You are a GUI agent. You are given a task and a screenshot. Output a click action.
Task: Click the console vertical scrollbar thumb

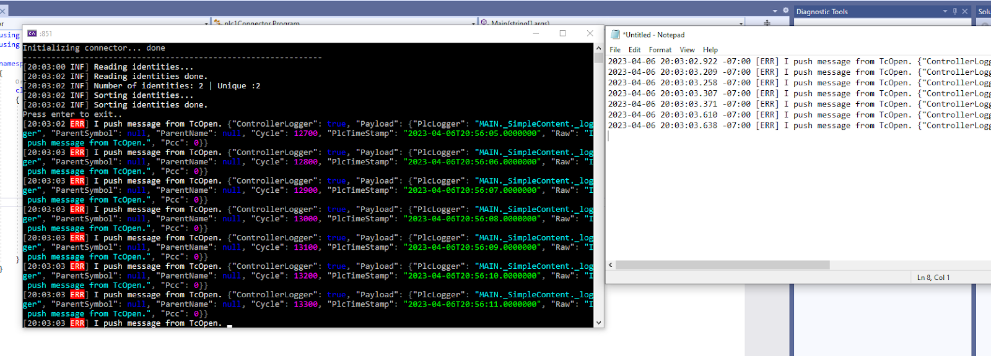(x=598, y=58)
